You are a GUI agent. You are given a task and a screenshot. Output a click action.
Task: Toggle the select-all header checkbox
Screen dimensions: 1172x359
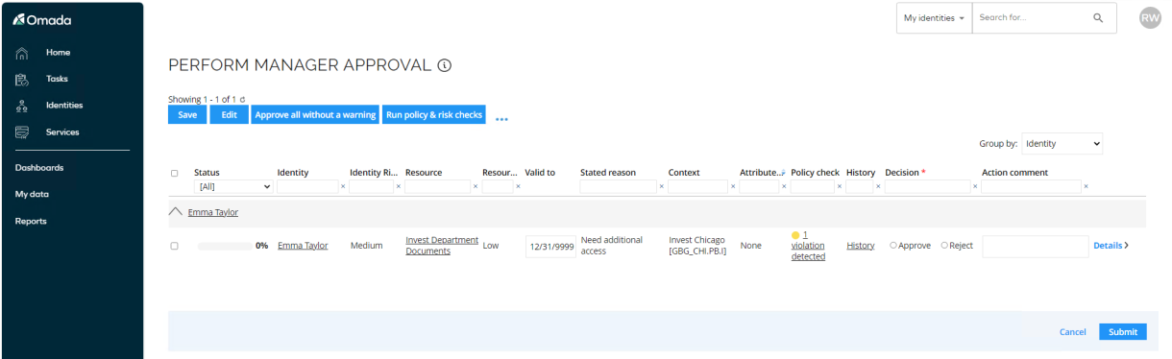point(174,173)
